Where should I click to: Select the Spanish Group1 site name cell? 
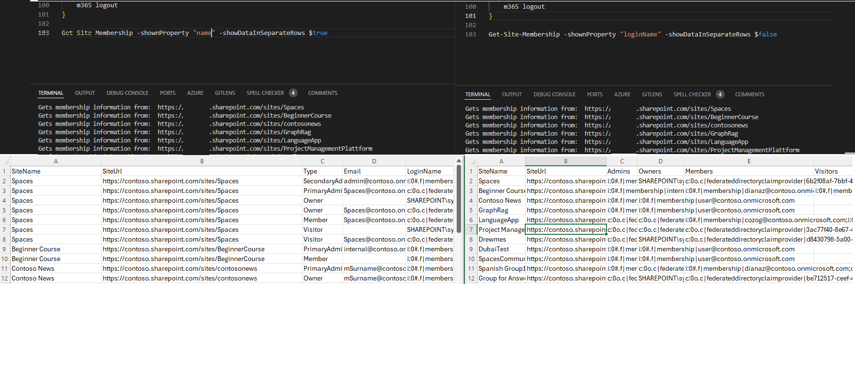tap(501, 268)
